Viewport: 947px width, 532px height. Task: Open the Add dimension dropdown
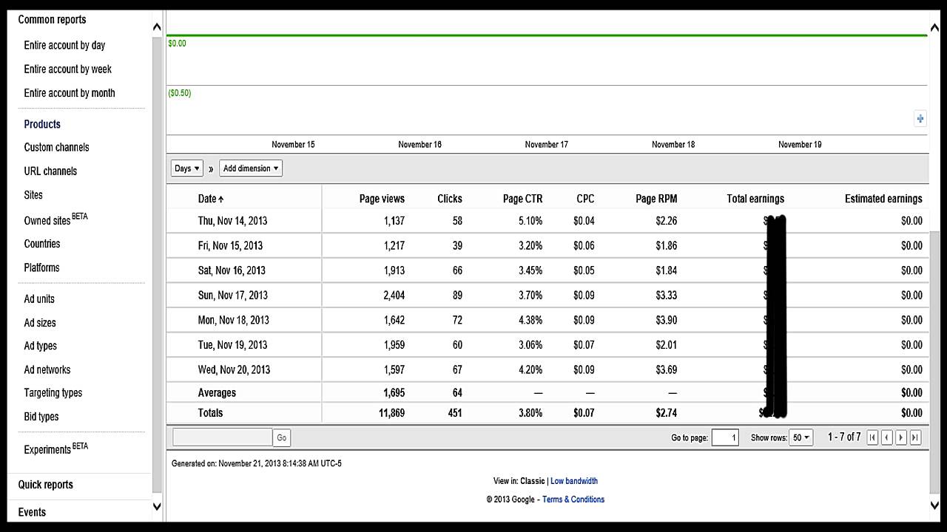click(x=251, y=168)
